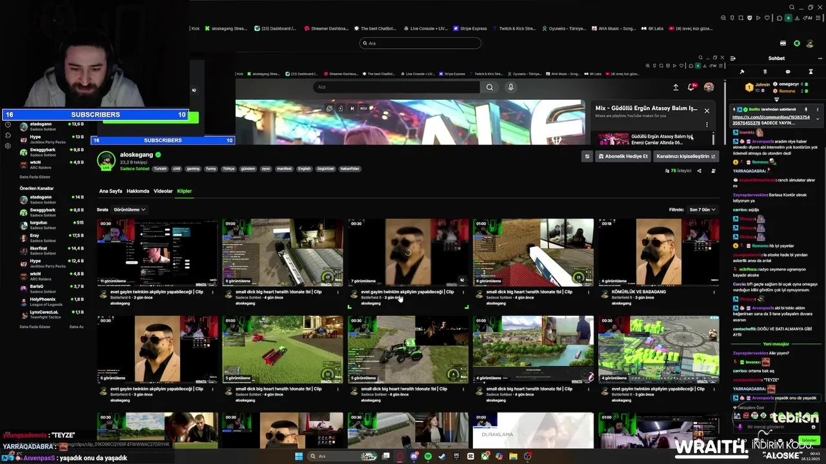The height and width of the screenshot is (464, 826).
Task: Click the square icon left of Abonelik Hediye Et
Action: coord(587,156)
